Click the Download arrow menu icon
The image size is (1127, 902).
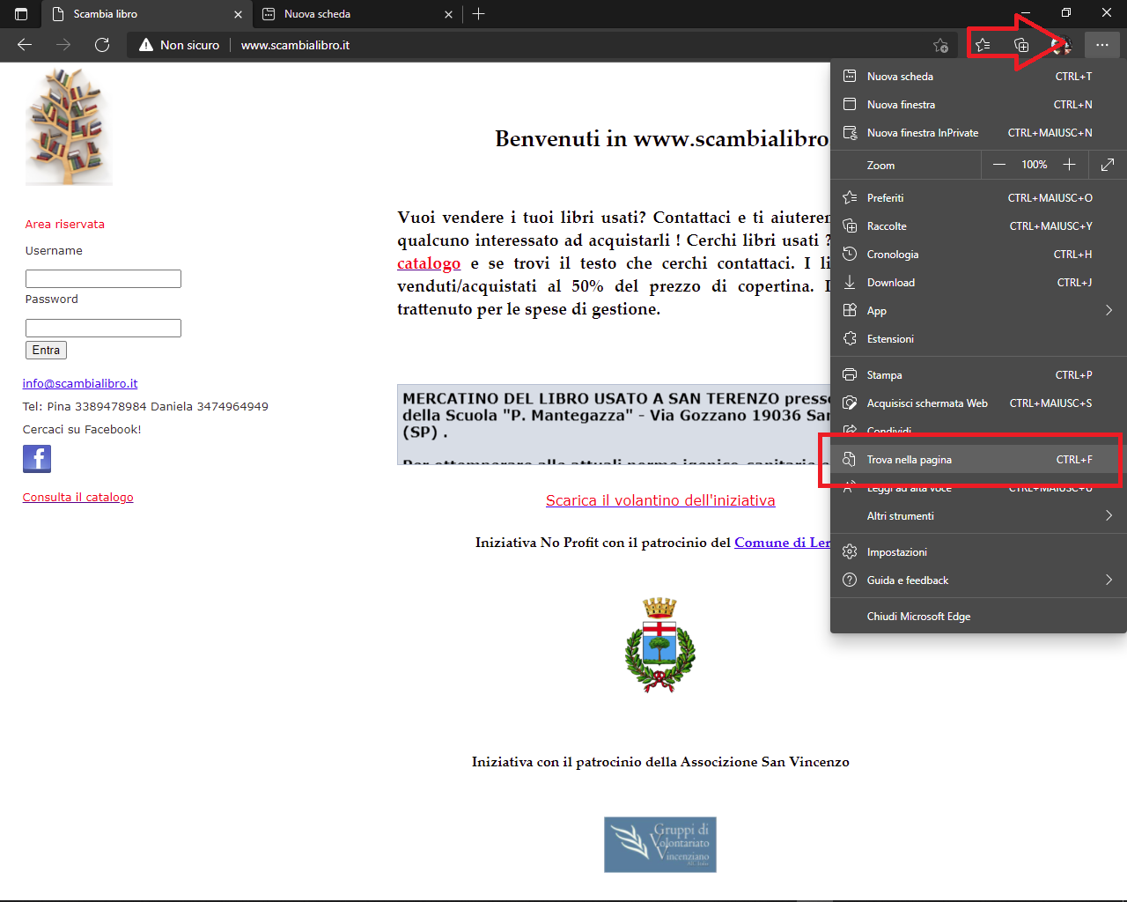click(850, 283)
